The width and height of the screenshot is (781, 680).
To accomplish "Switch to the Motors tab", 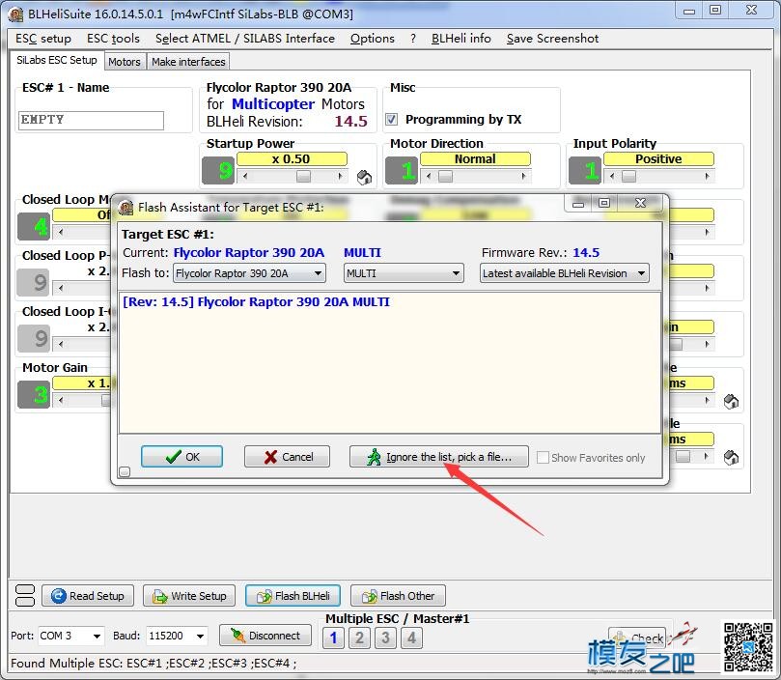I will (x=124, y=62).
